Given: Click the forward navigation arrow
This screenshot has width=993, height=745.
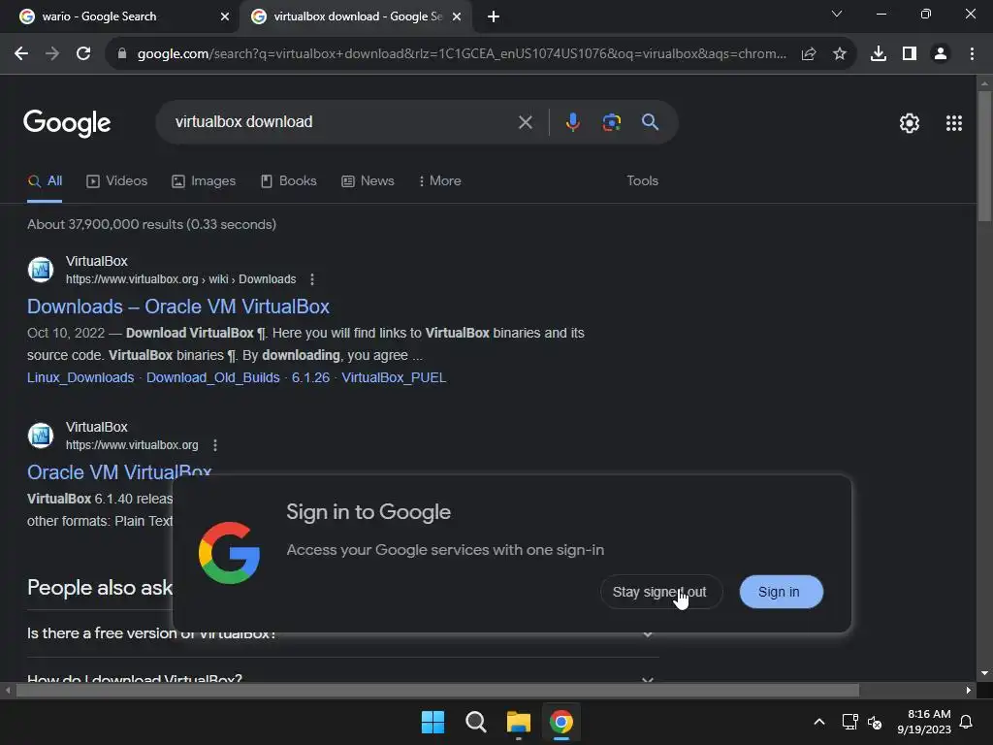Looking at the screenshot, I should (52, 54).
